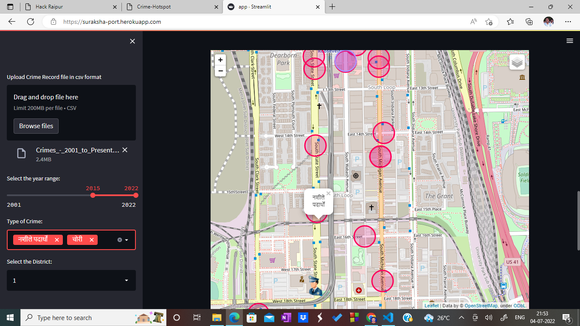Open browser profile avatar

coord(549,21)
